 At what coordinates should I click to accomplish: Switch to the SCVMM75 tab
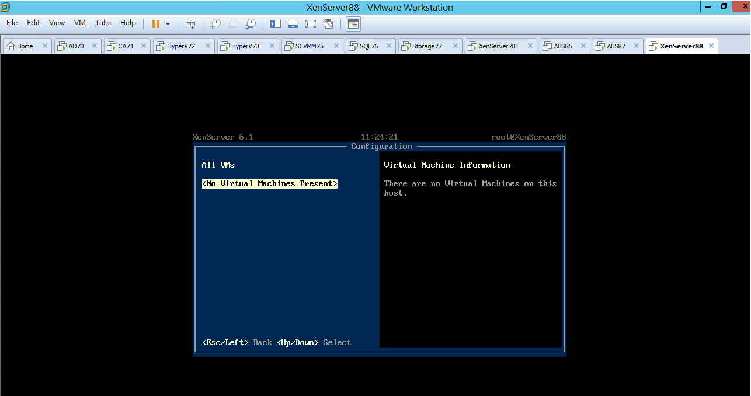click(312, 46)
